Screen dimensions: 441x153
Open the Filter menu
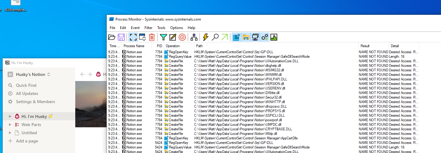pos(148,28)
